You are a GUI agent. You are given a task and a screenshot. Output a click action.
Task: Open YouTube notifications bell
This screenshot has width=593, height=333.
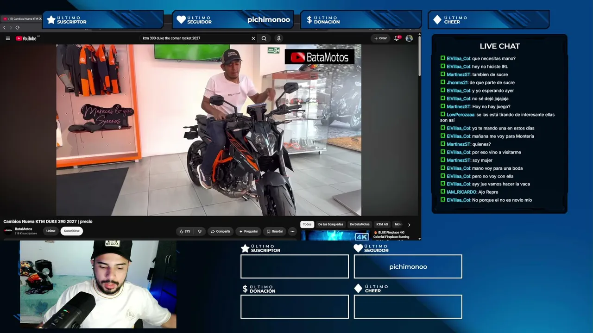pyautogui.click(x=397, y=38)
